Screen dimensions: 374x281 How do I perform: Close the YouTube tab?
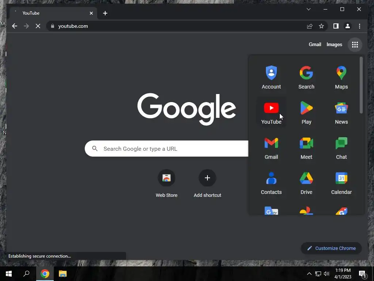point(91,13)
